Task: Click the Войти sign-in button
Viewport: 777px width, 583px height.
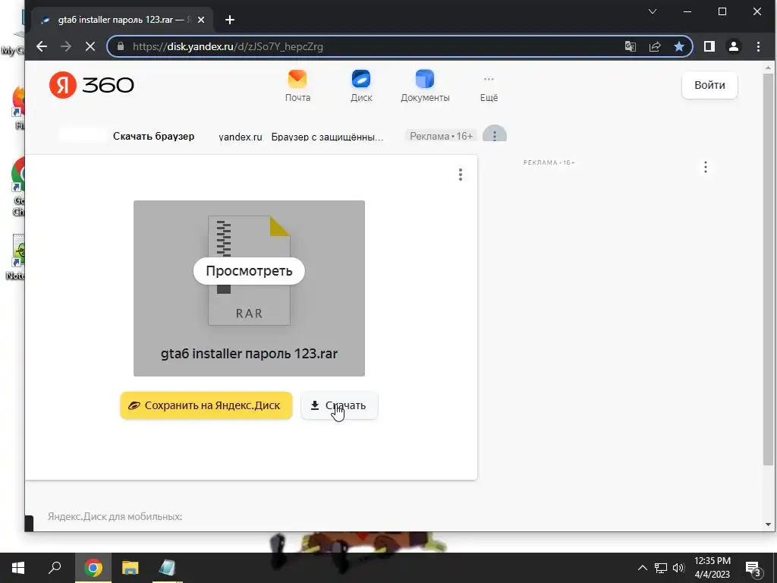Action: [709, 85]
